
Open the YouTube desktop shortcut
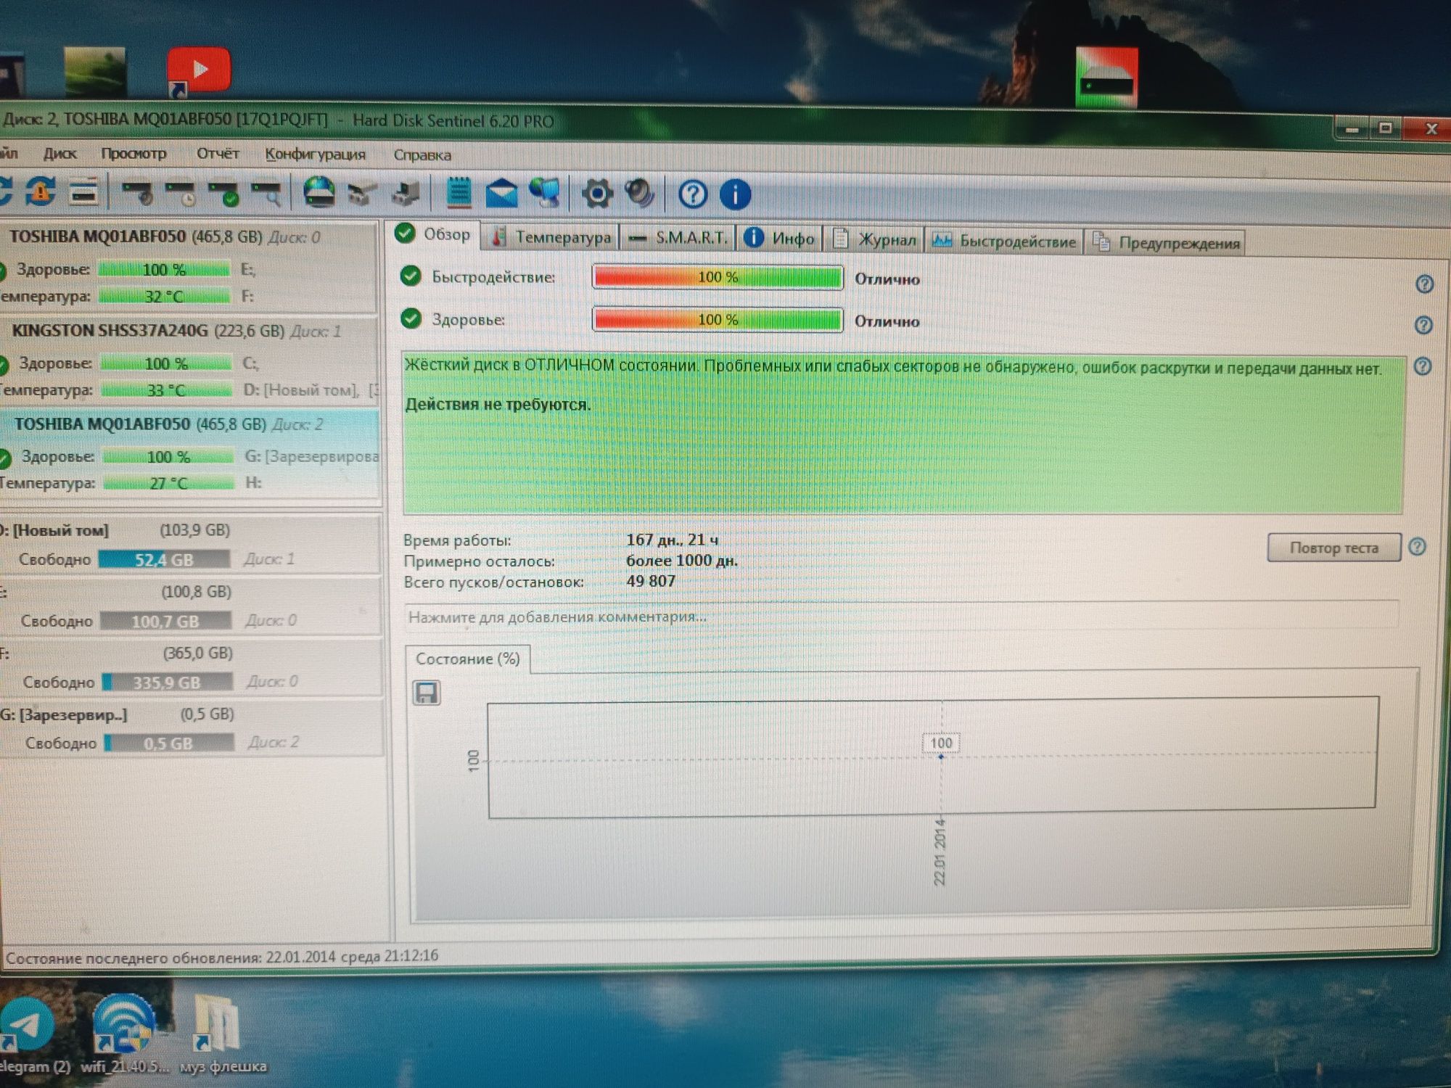198,71
